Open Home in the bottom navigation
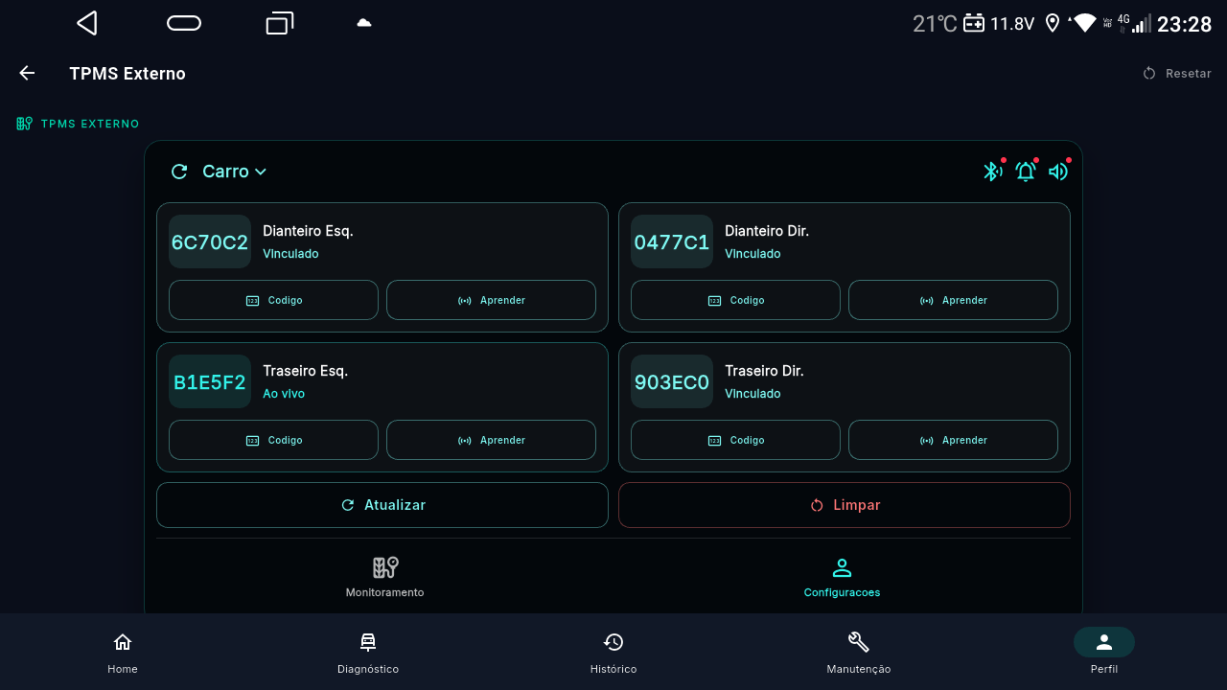This screenshot has width=1227, height=690. point(123,653)
